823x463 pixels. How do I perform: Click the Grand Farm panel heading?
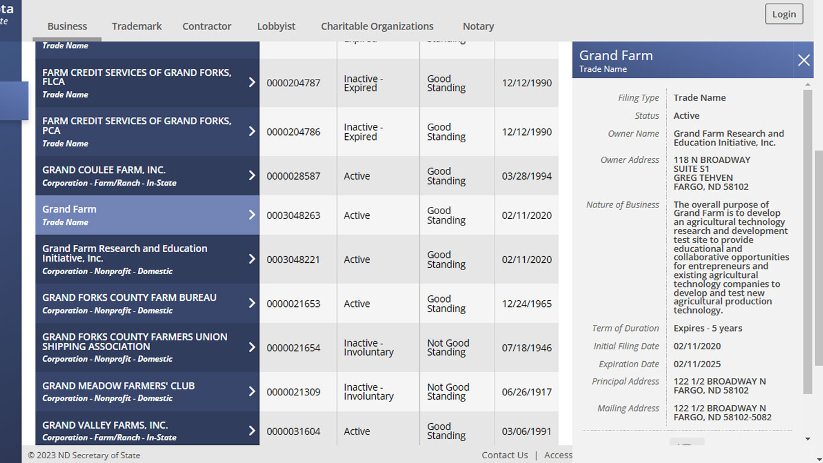pos(616,55)
